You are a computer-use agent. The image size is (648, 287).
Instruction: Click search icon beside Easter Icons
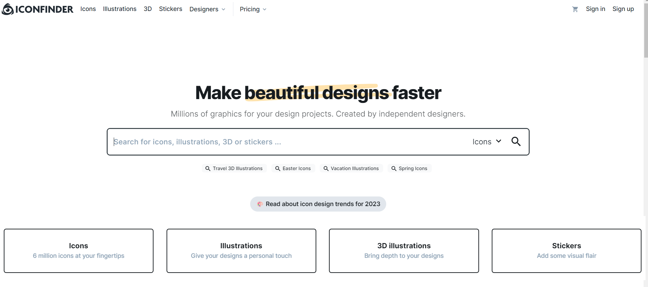point(278,169)
